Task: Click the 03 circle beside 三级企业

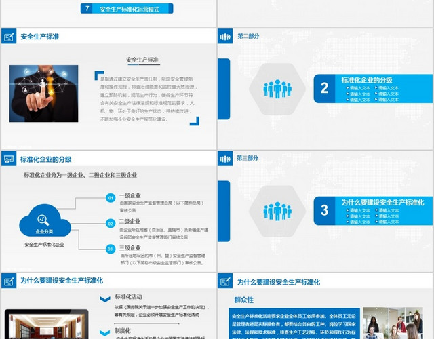Action: 111,249
